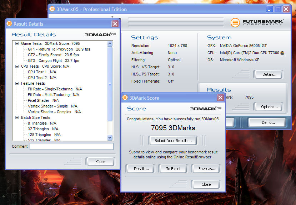Click the CPU Tests CPU Score label
Viewport: 296px width, 205px height.
(45, 66)
